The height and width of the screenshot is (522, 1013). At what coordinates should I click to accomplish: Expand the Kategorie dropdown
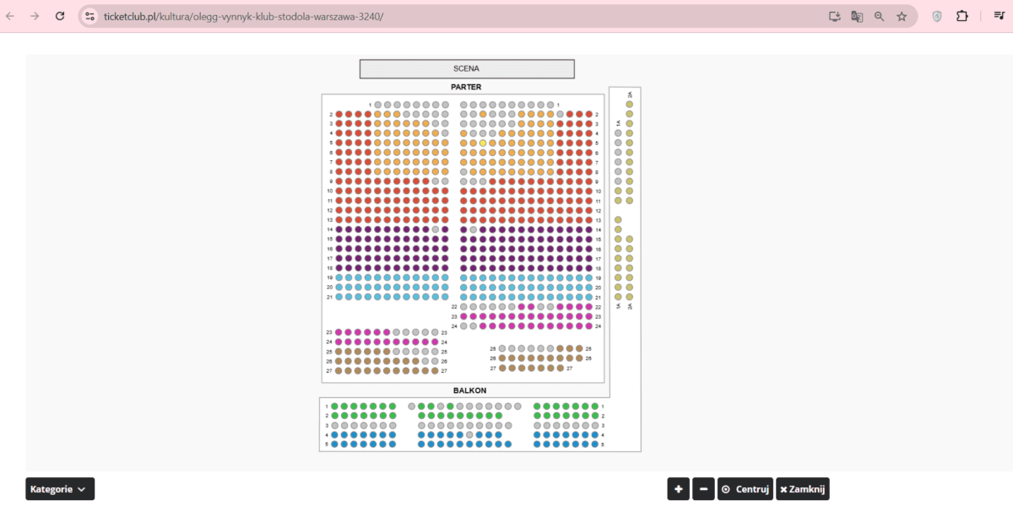[x=59, y=489]
